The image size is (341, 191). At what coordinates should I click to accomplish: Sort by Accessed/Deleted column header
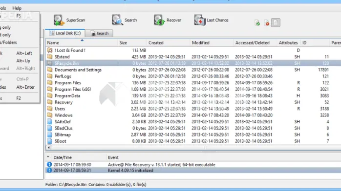(255, 43)
